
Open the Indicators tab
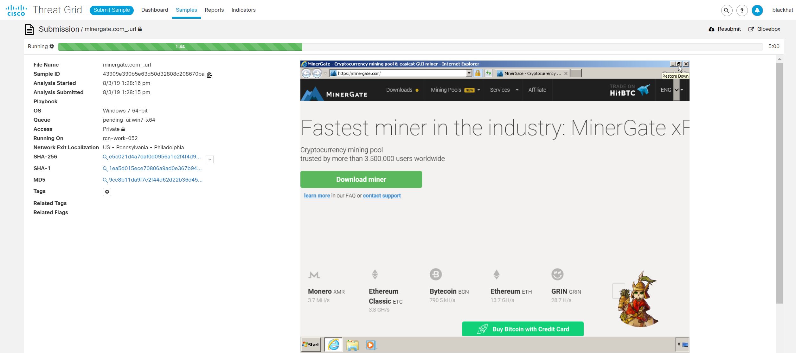click(x=243, y=10)
